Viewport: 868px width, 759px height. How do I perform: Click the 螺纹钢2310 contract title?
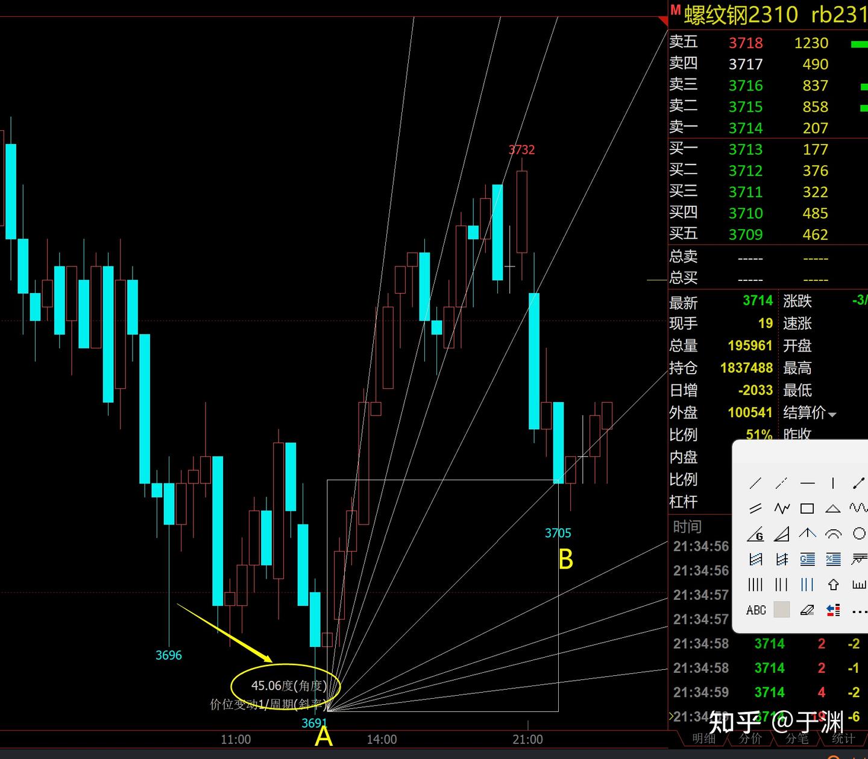pos(741,14)
